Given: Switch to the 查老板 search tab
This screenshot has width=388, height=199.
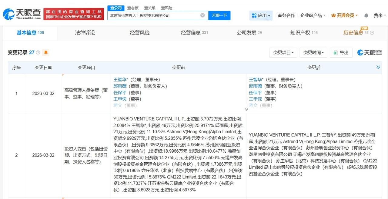Looking at the screenshot, I should point(133,8).
